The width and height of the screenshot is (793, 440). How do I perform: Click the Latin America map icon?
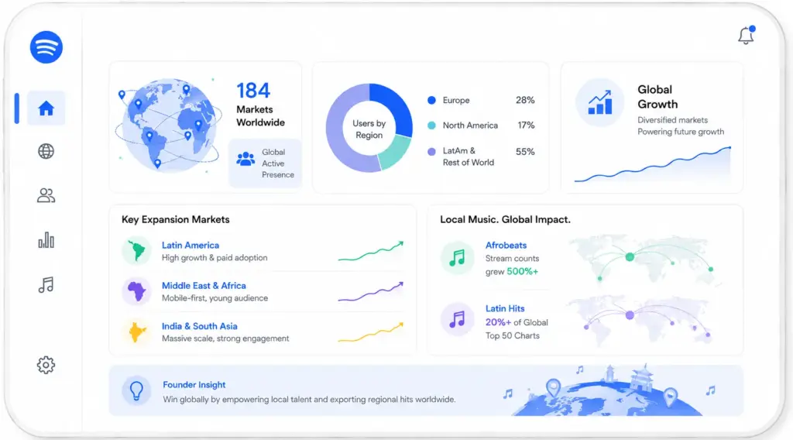tap(136, 251)
